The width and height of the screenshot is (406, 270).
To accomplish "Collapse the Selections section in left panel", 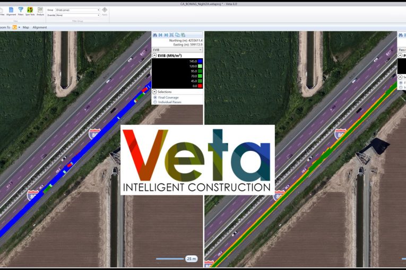I will click(x=154, y=92).
